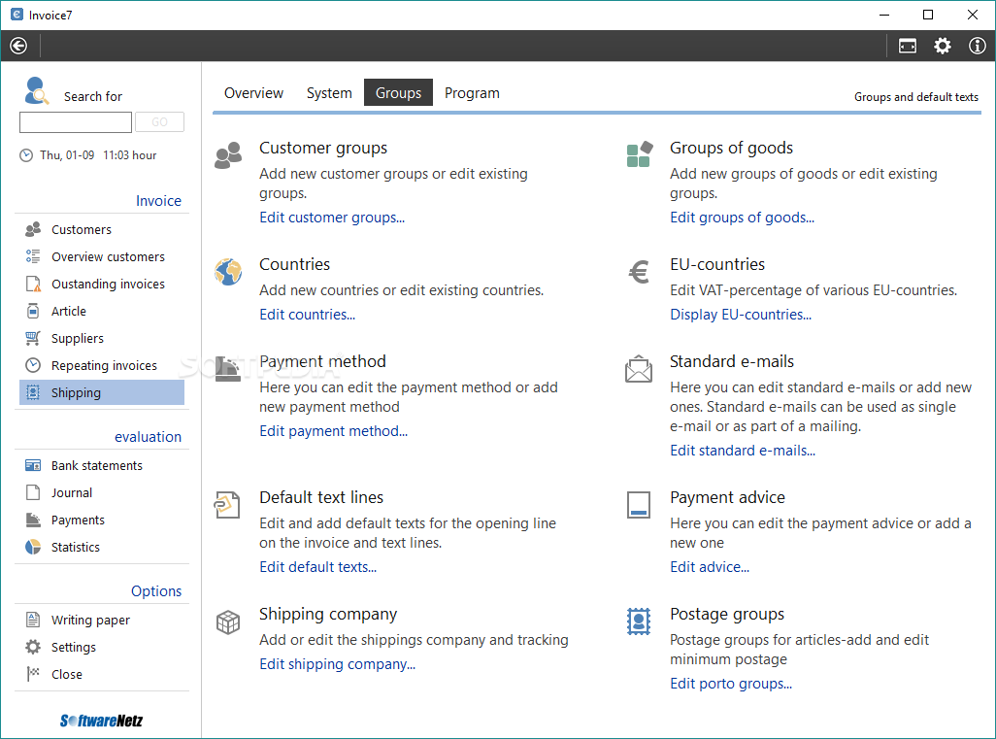Click the Oustanding invoices document icon
This screenshot has width=996, height=739.
33,284
